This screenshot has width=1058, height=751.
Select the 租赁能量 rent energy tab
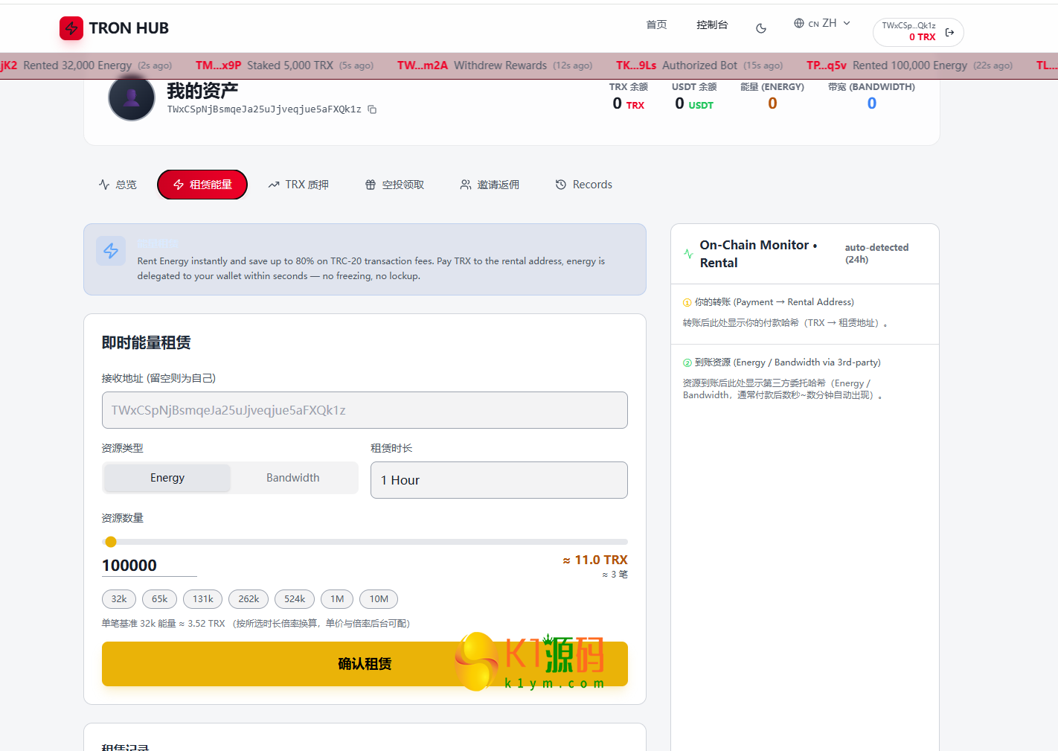202,185
